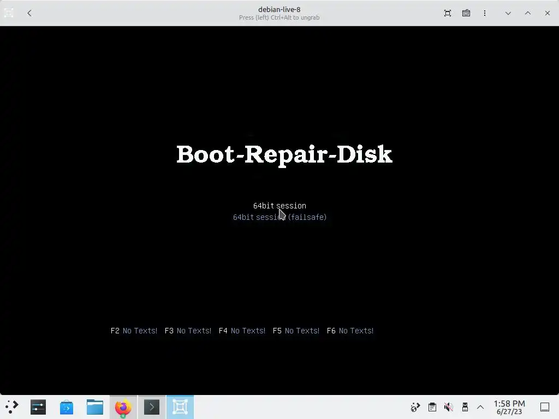Click the muted audio volume tray icon
559x419 pixels.
[449, 407]
